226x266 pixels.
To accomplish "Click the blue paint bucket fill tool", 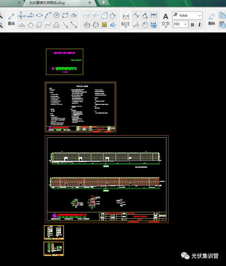I will 113,25.
